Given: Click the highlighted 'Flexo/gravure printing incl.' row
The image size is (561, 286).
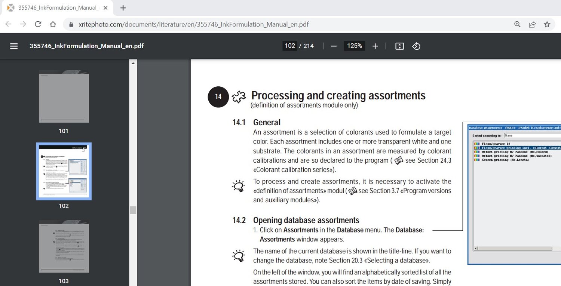Looking at the screenshot, I should coord(518,148).
